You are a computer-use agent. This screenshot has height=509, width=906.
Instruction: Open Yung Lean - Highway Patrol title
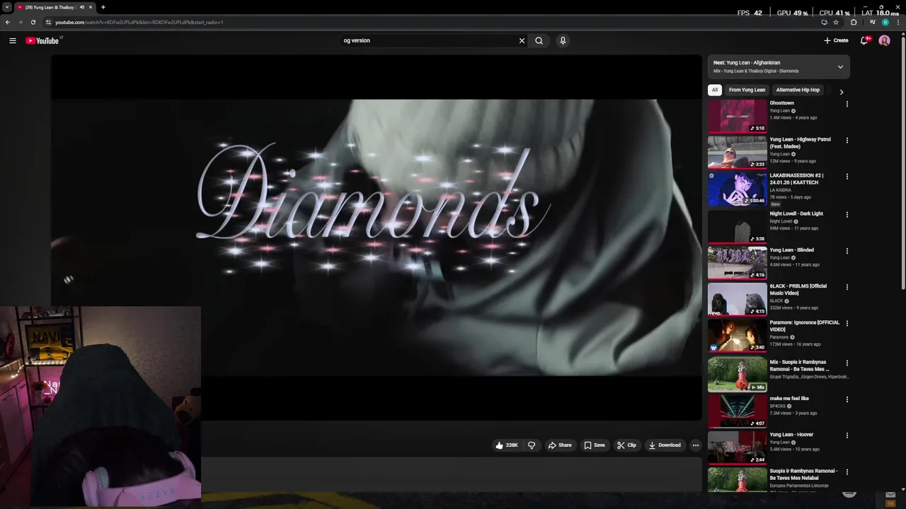click(801, 143)
